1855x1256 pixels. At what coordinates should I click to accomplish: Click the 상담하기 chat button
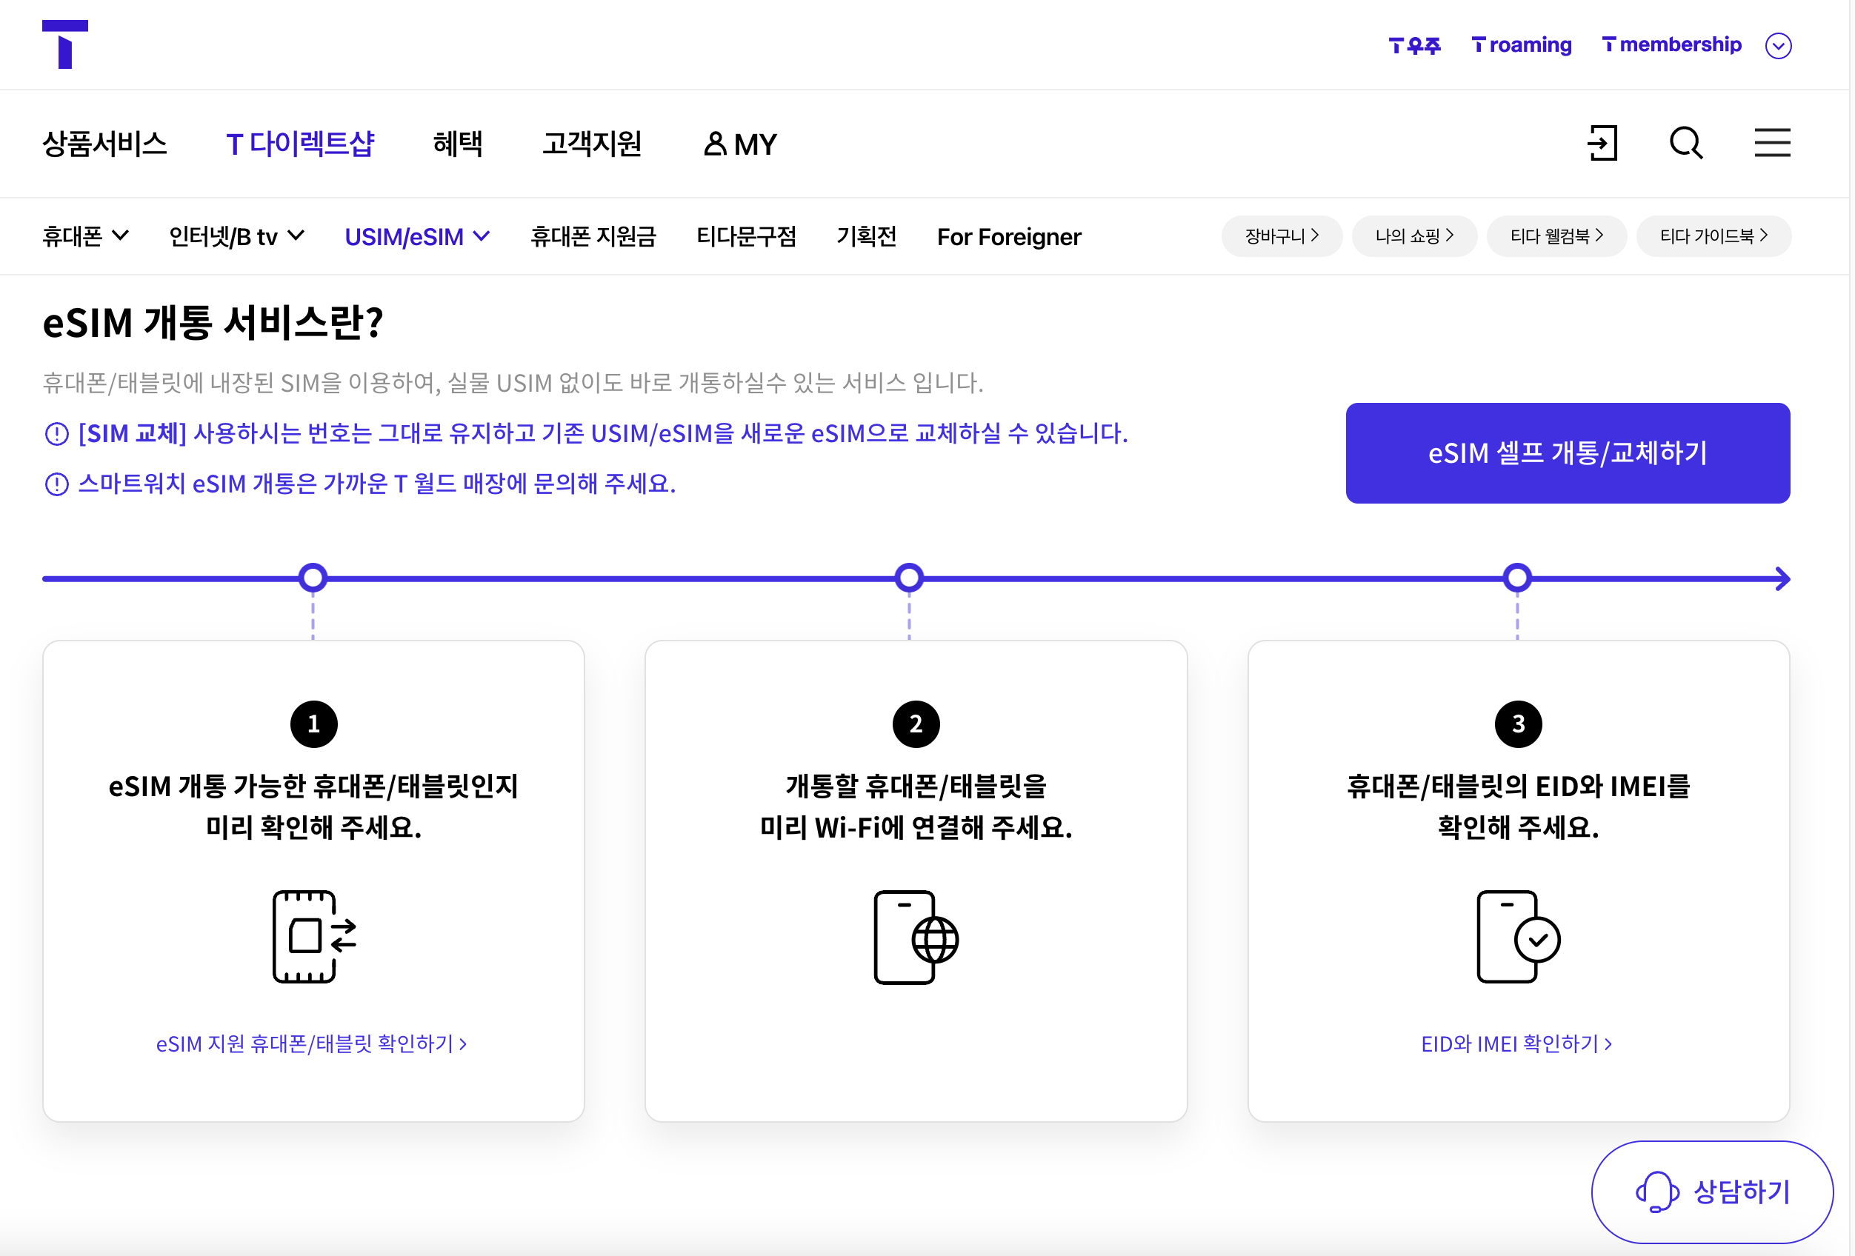click(x=1712, y=1192)
